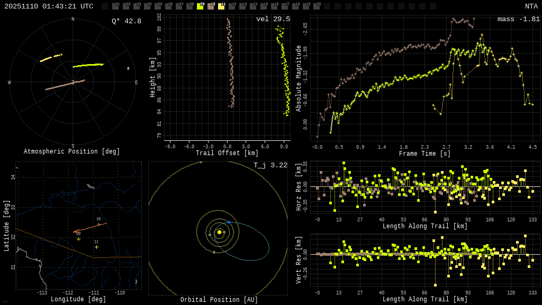The width and height of the screenshot is (542, 305).
Task: Click the arrowhead of the orange meteor ground track
Action: [x=74, y=231]
